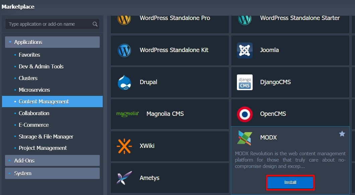Screen dimensions: 355x195
Task: Click the WordPress Standalone Starter logo
Action: (245, 20)
